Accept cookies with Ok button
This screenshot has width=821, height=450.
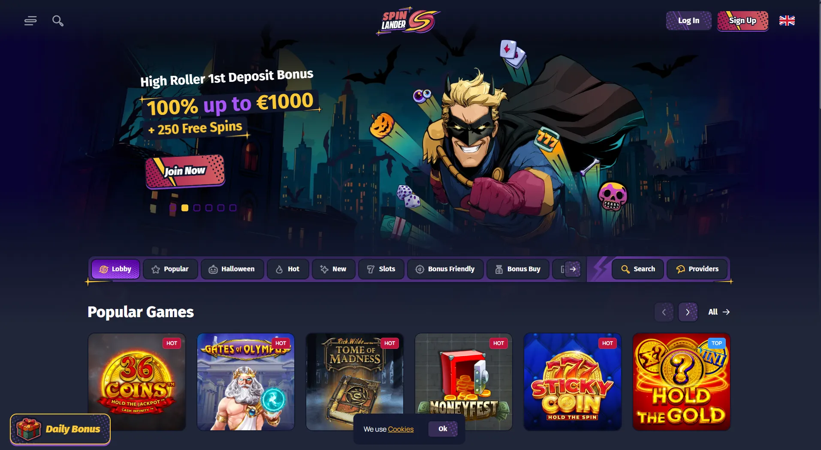coord(443,429)
